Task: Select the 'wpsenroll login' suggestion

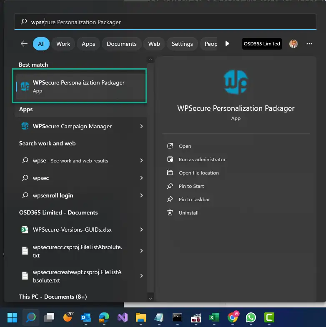Action: pos(81,195)
